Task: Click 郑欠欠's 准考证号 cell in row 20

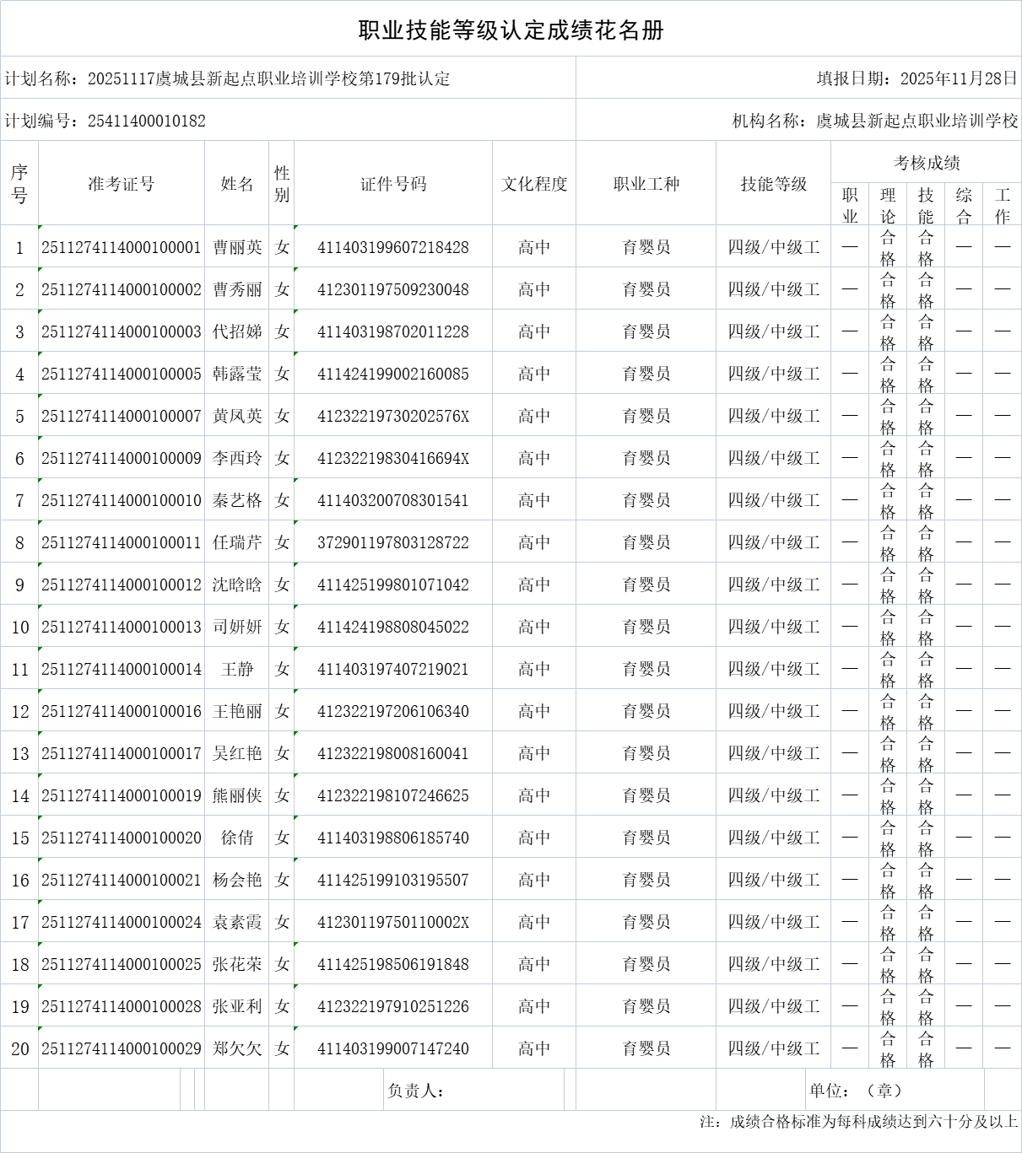Action: pyautogui.click(x=122, y=1048)
